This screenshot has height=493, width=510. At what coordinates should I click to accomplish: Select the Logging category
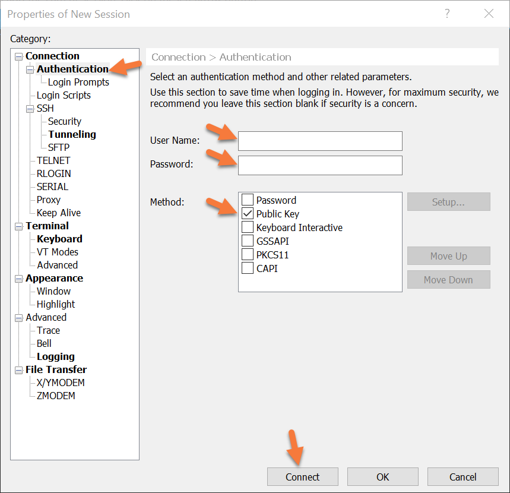pos(56,356)
